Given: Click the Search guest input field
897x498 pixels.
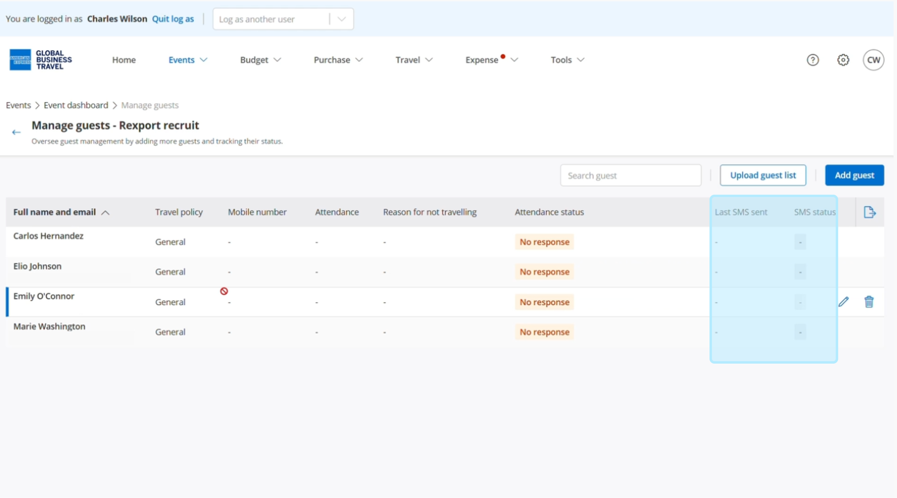Looking at the screenshot, I should click(630, 175).
